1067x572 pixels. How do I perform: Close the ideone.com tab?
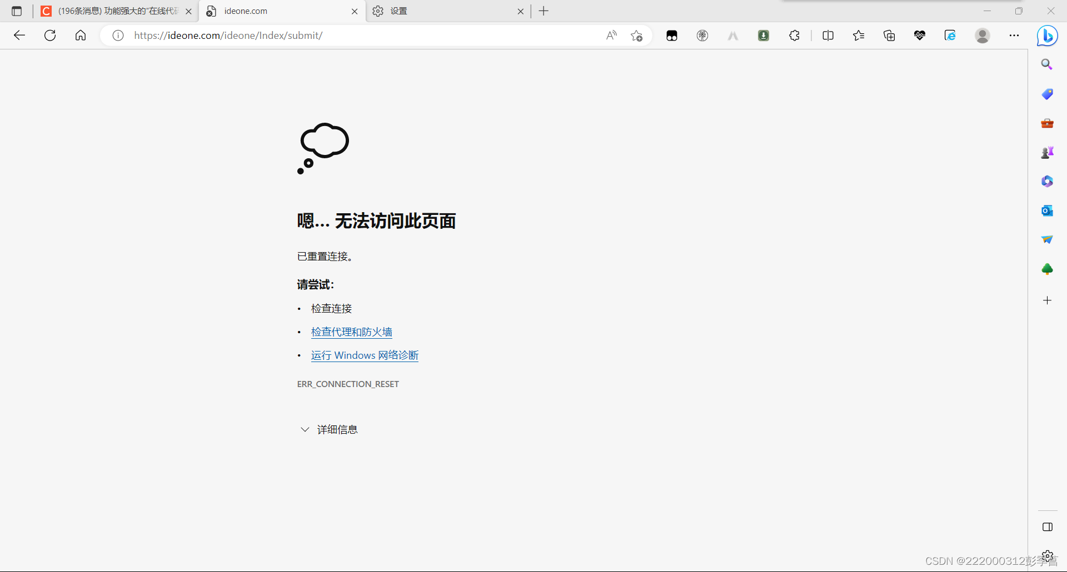tap(355, 11)
